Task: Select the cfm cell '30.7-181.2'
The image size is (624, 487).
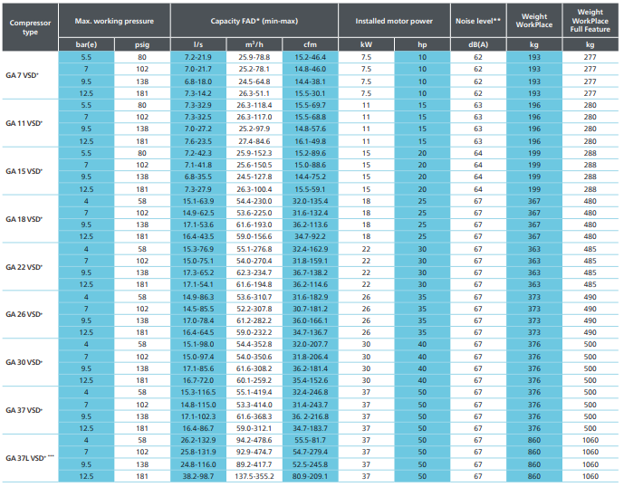Action: pyautogui.click(x=310, y=309)
